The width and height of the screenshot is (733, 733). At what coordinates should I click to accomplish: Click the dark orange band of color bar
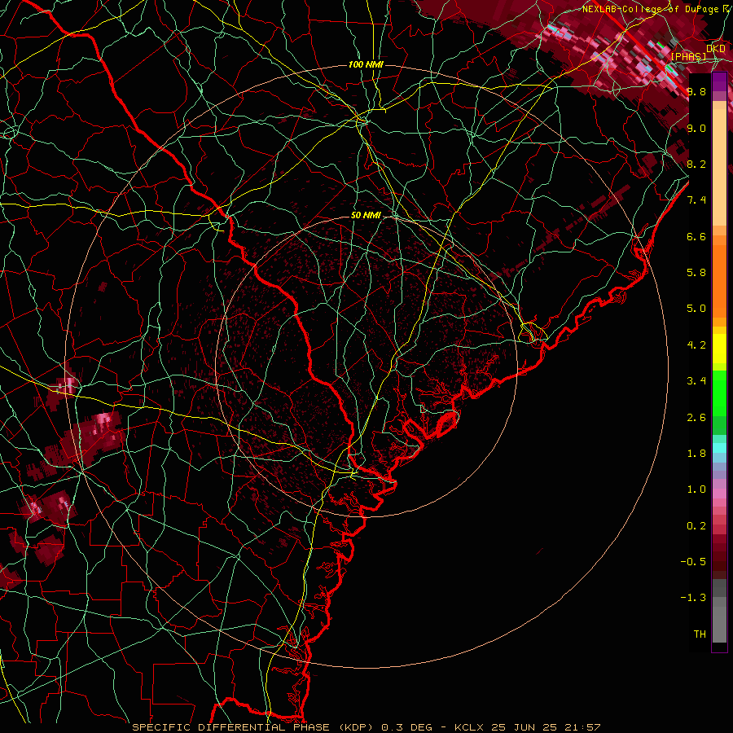coord(719,280)
